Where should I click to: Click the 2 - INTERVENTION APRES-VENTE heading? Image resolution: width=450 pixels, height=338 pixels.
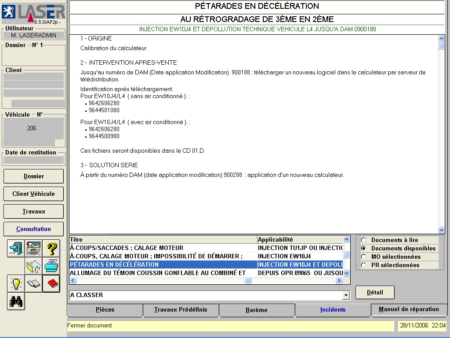click(x=129, y=62)
